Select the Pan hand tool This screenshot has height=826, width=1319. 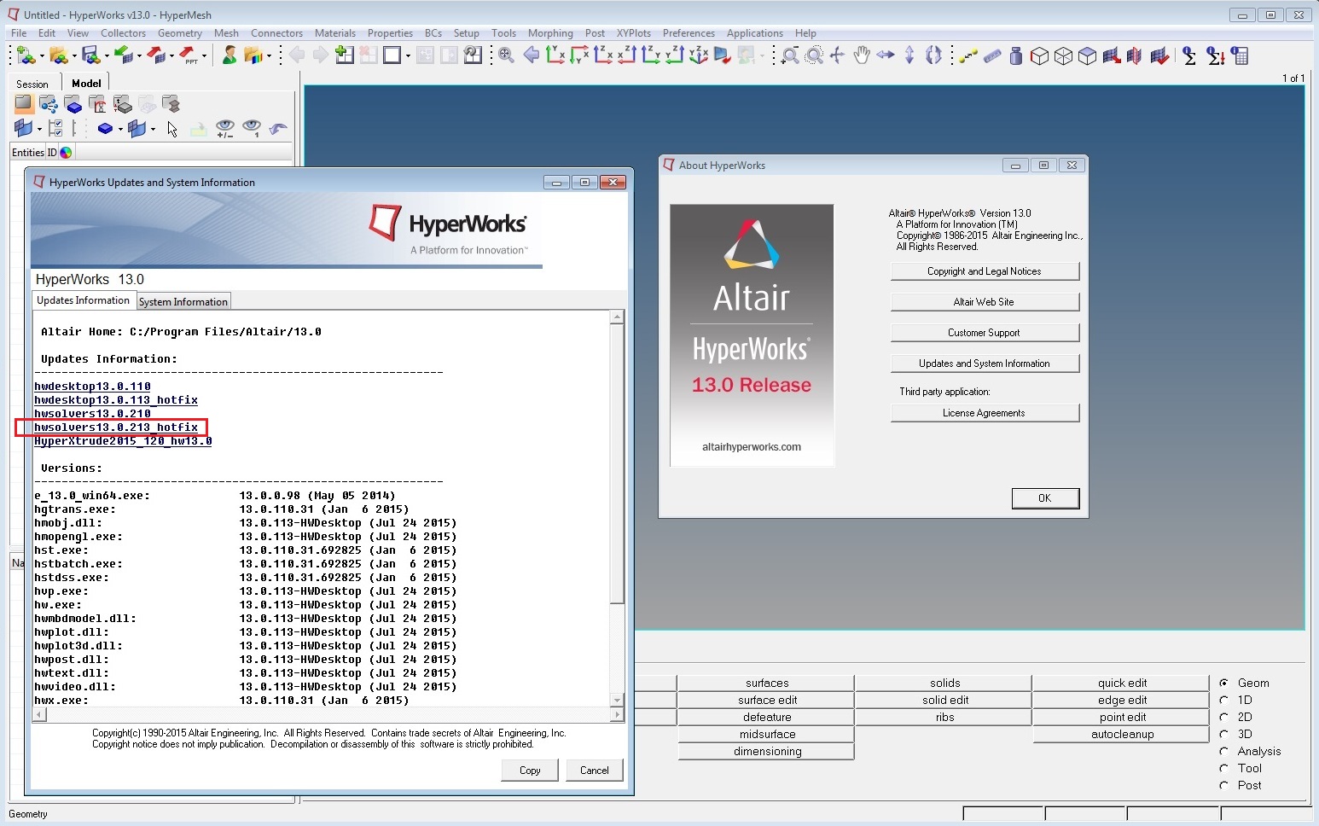point(862,55)
